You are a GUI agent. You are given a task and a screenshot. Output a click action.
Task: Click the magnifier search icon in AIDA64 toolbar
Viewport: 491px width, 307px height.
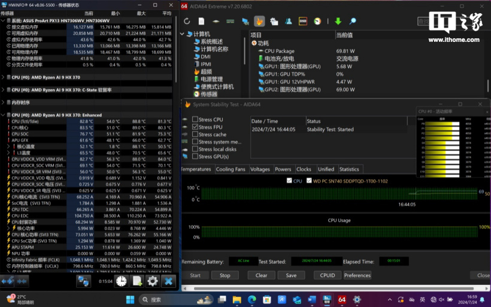353,22
